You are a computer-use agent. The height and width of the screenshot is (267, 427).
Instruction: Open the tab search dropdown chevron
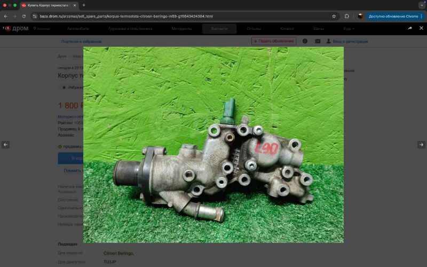(x=422, y=5)
